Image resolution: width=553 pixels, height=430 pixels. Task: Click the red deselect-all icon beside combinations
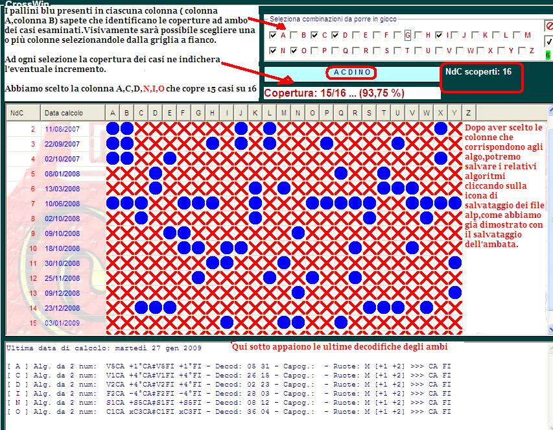click(548, 26)
